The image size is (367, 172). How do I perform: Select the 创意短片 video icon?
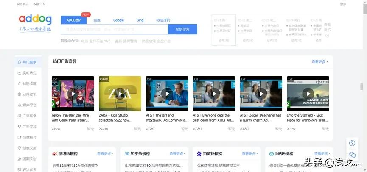[19, 137]
